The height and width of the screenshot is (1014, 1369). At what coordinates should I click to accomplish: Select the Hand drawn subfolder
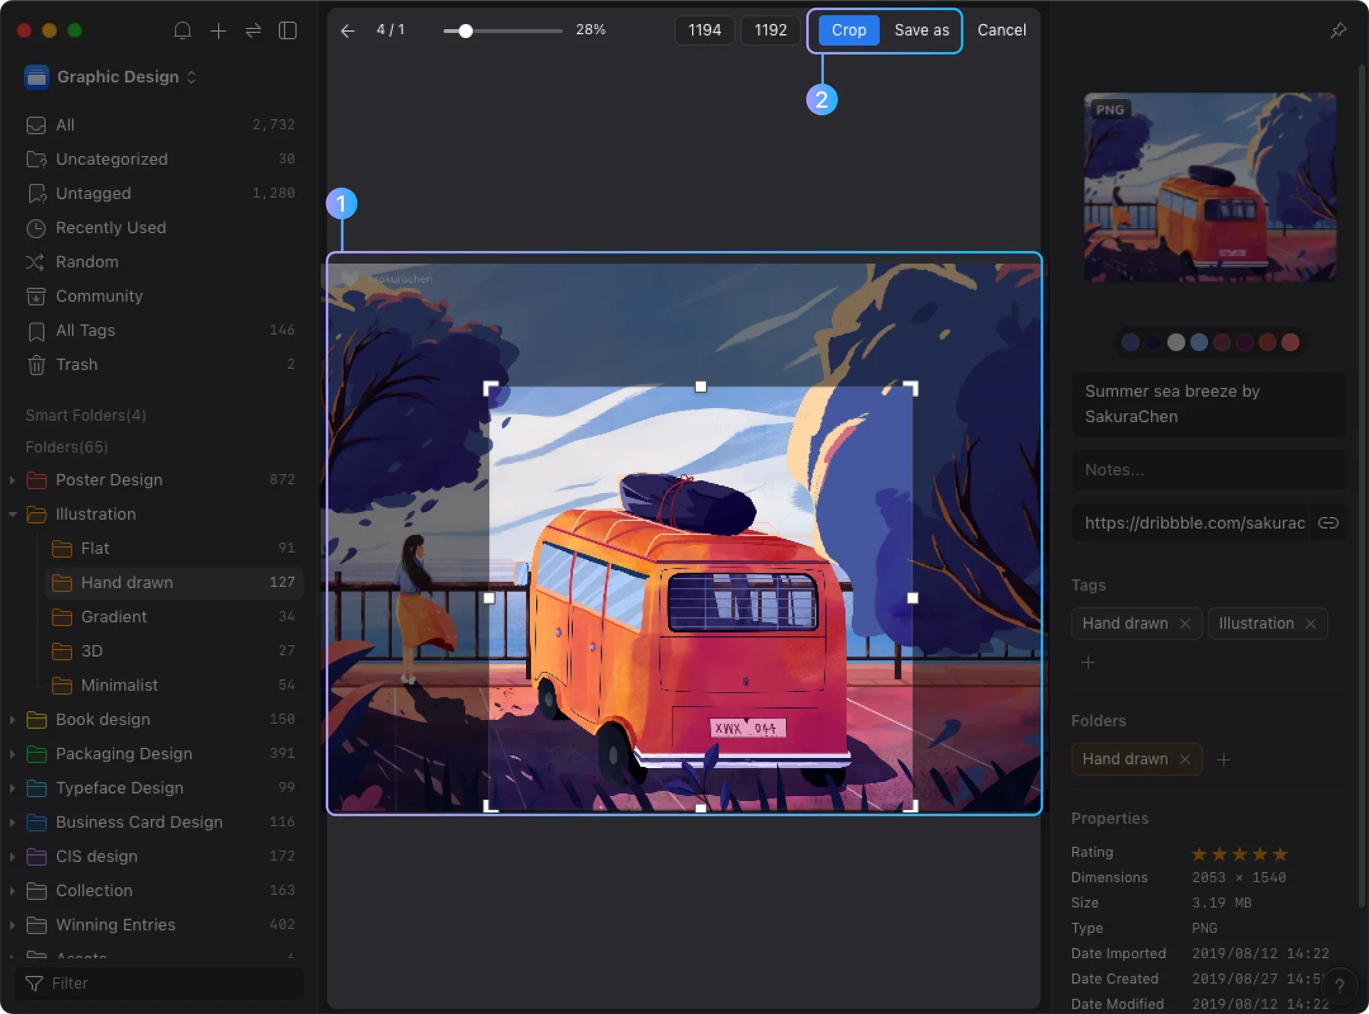click(x=174, y=582)
